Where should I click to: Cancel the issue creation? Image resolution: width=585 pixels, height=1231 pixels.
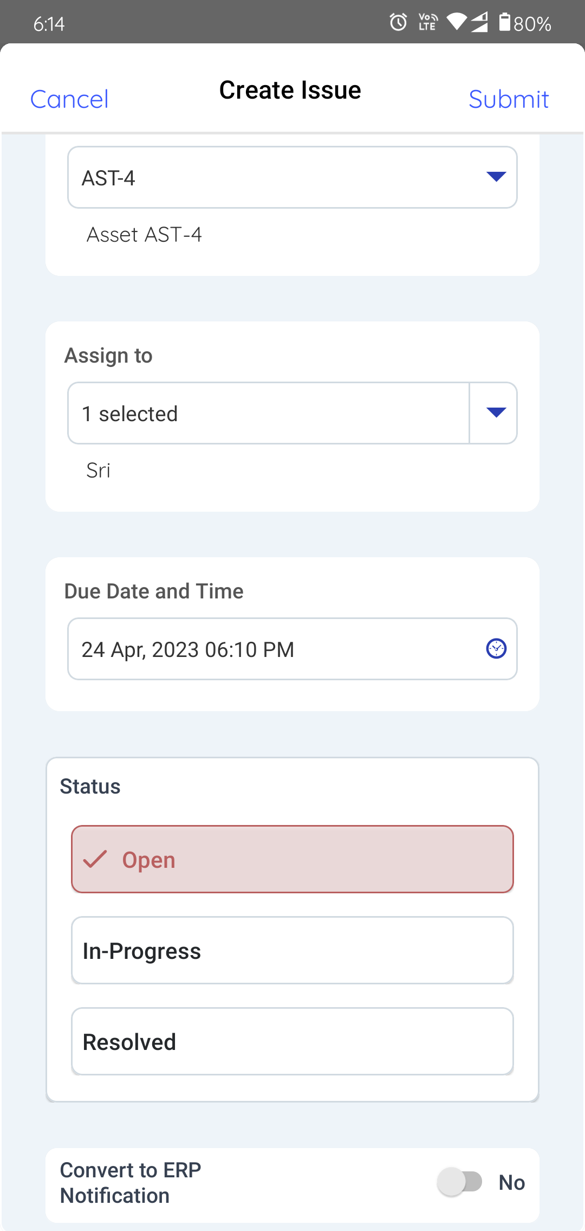(x=69, y=99)
